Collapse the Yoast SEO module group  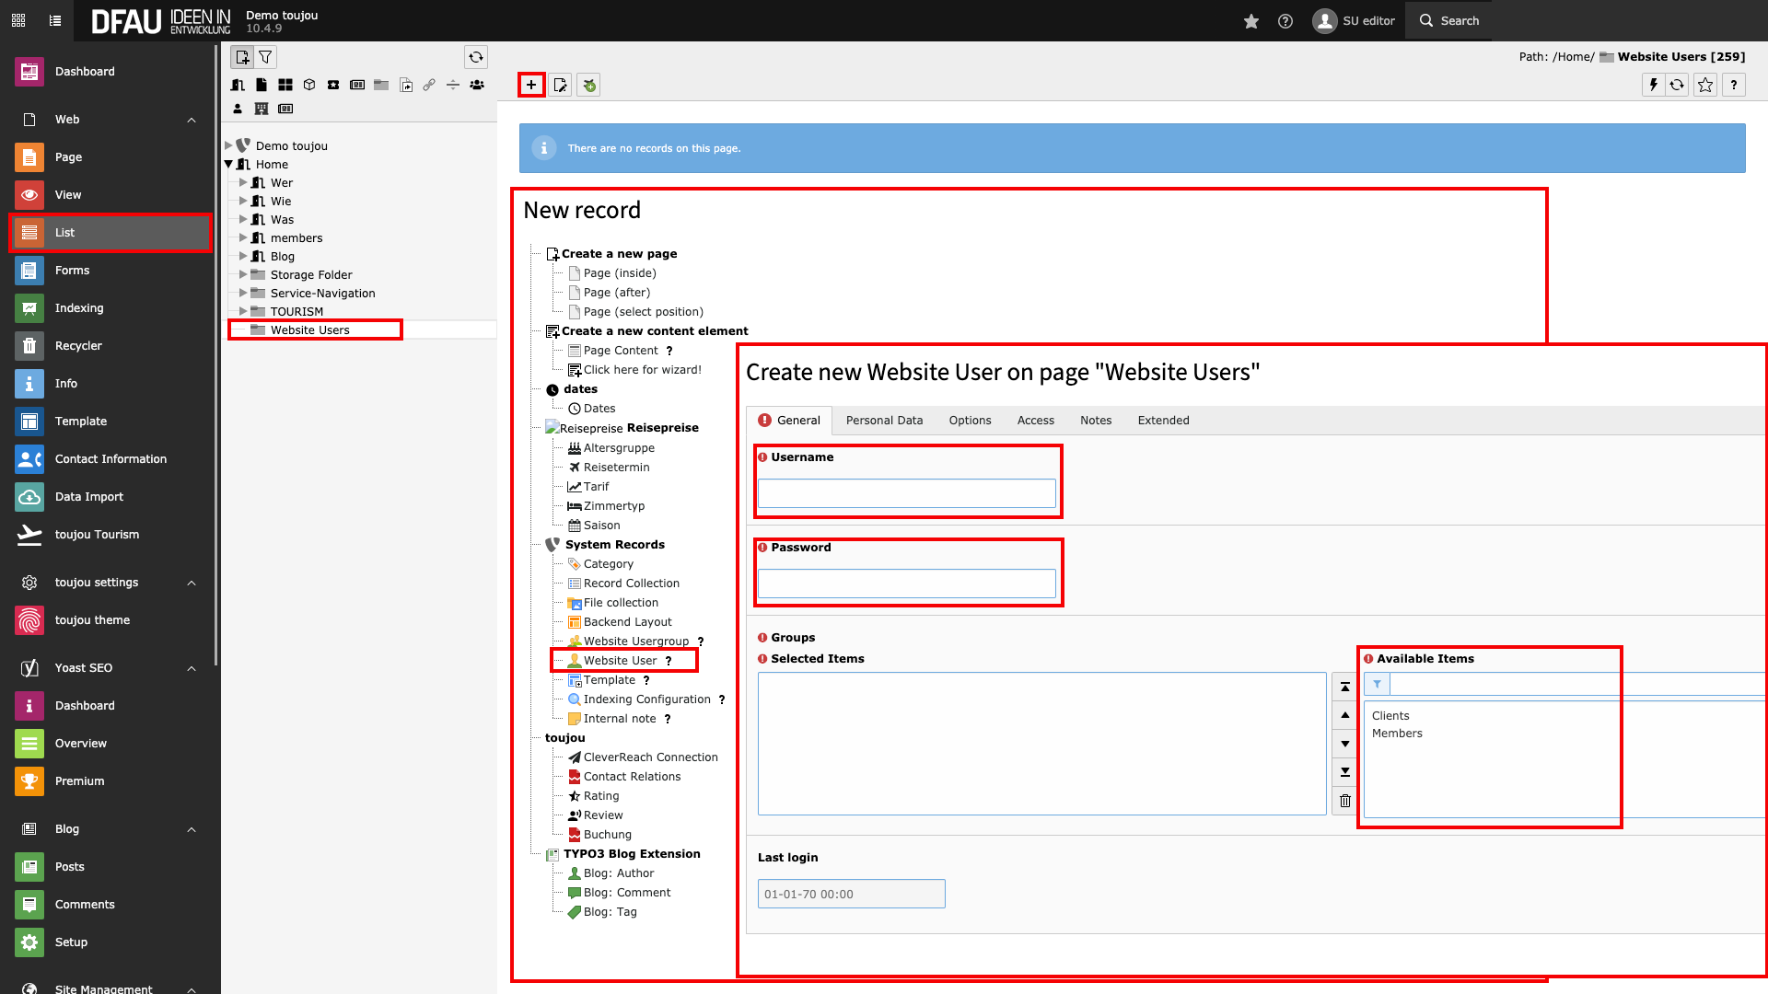pyautogui.click(x=192, y=668)
